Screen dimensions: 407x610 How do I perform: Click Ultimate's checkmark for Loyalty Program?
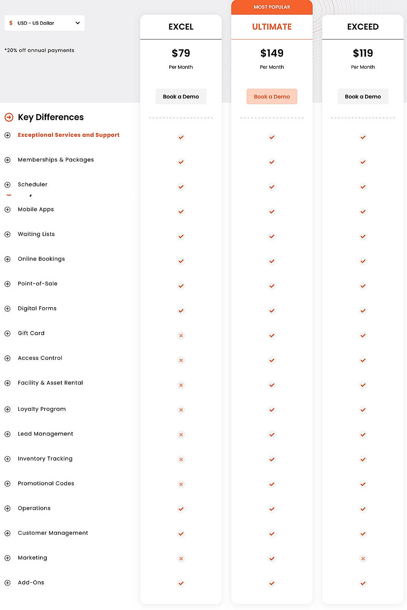point(272,410)
